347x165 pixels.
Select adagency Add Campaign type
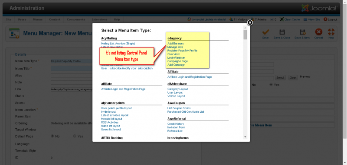(x=177, y=65)
